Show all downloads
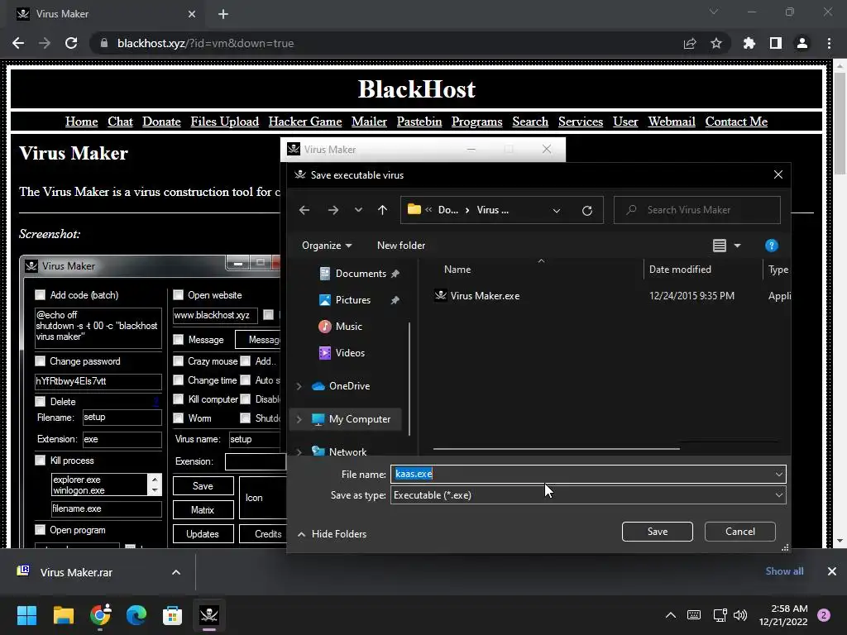 (784, 571)
